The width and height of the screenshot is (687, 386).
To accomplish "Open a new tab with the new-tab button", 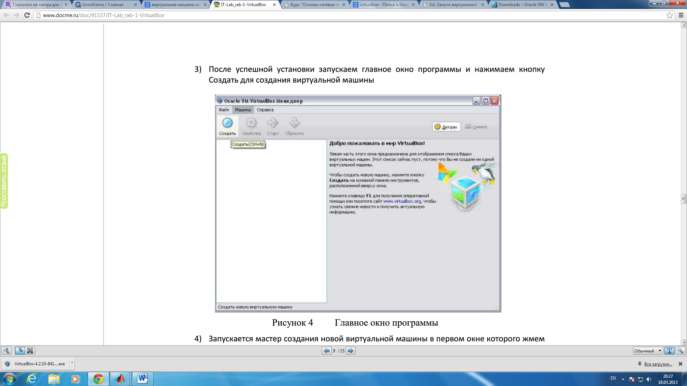I will (564, 5).
